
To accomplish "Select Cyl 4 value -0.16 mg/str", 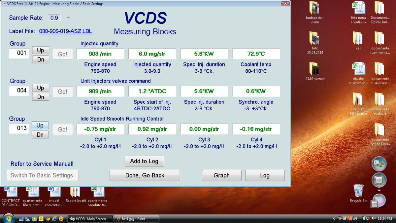I will (x=256, y=129).
